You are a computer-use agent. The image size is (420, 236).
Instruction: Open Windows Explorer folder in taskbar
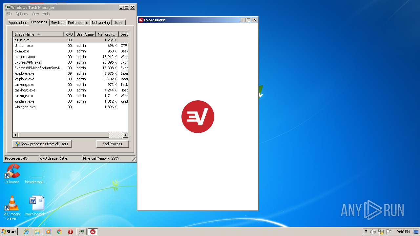click(x=37, y=232)
